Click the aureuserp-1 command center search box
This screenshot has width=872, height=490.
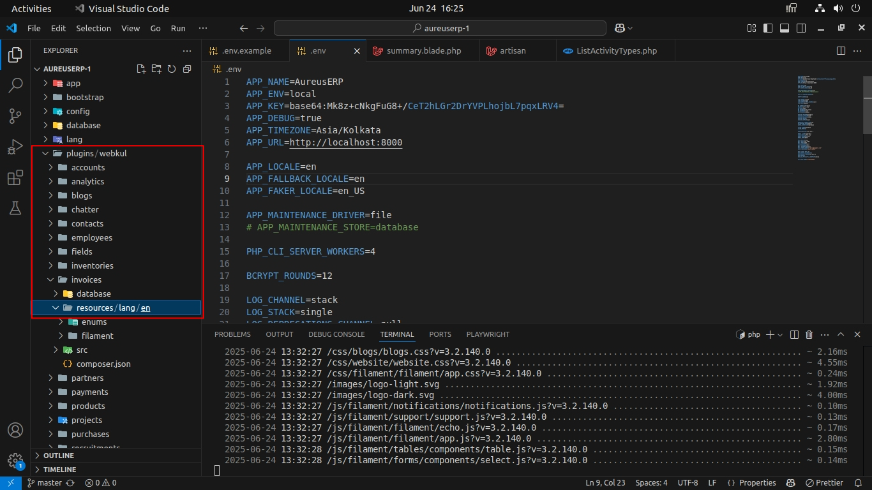(440, 28)
